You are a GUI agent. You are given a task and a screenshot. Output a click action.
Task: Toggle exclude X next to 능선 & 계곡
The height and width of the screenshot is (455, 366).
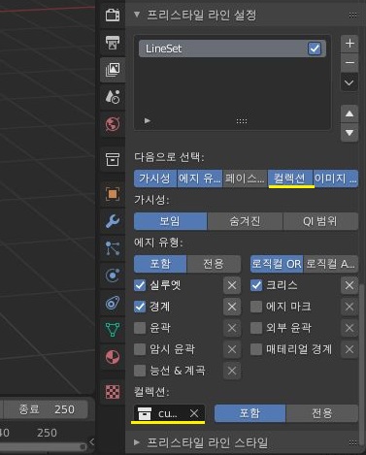coord(232,371)
